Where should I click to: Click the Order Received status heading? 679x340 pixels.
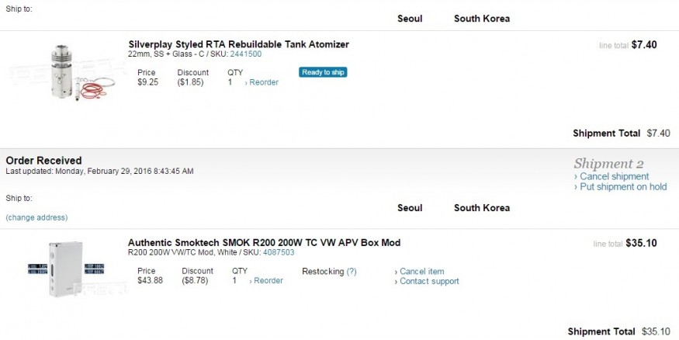tap(43, 161)
